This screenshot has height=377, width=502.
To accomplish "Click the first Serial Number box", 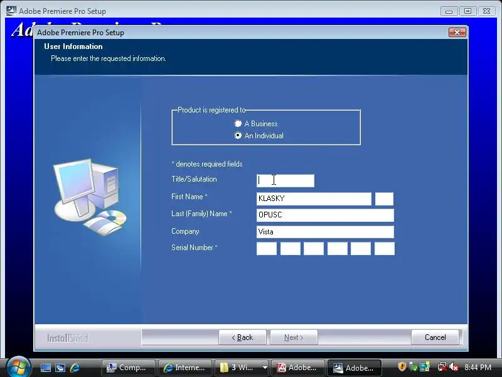I will point(267,248).
